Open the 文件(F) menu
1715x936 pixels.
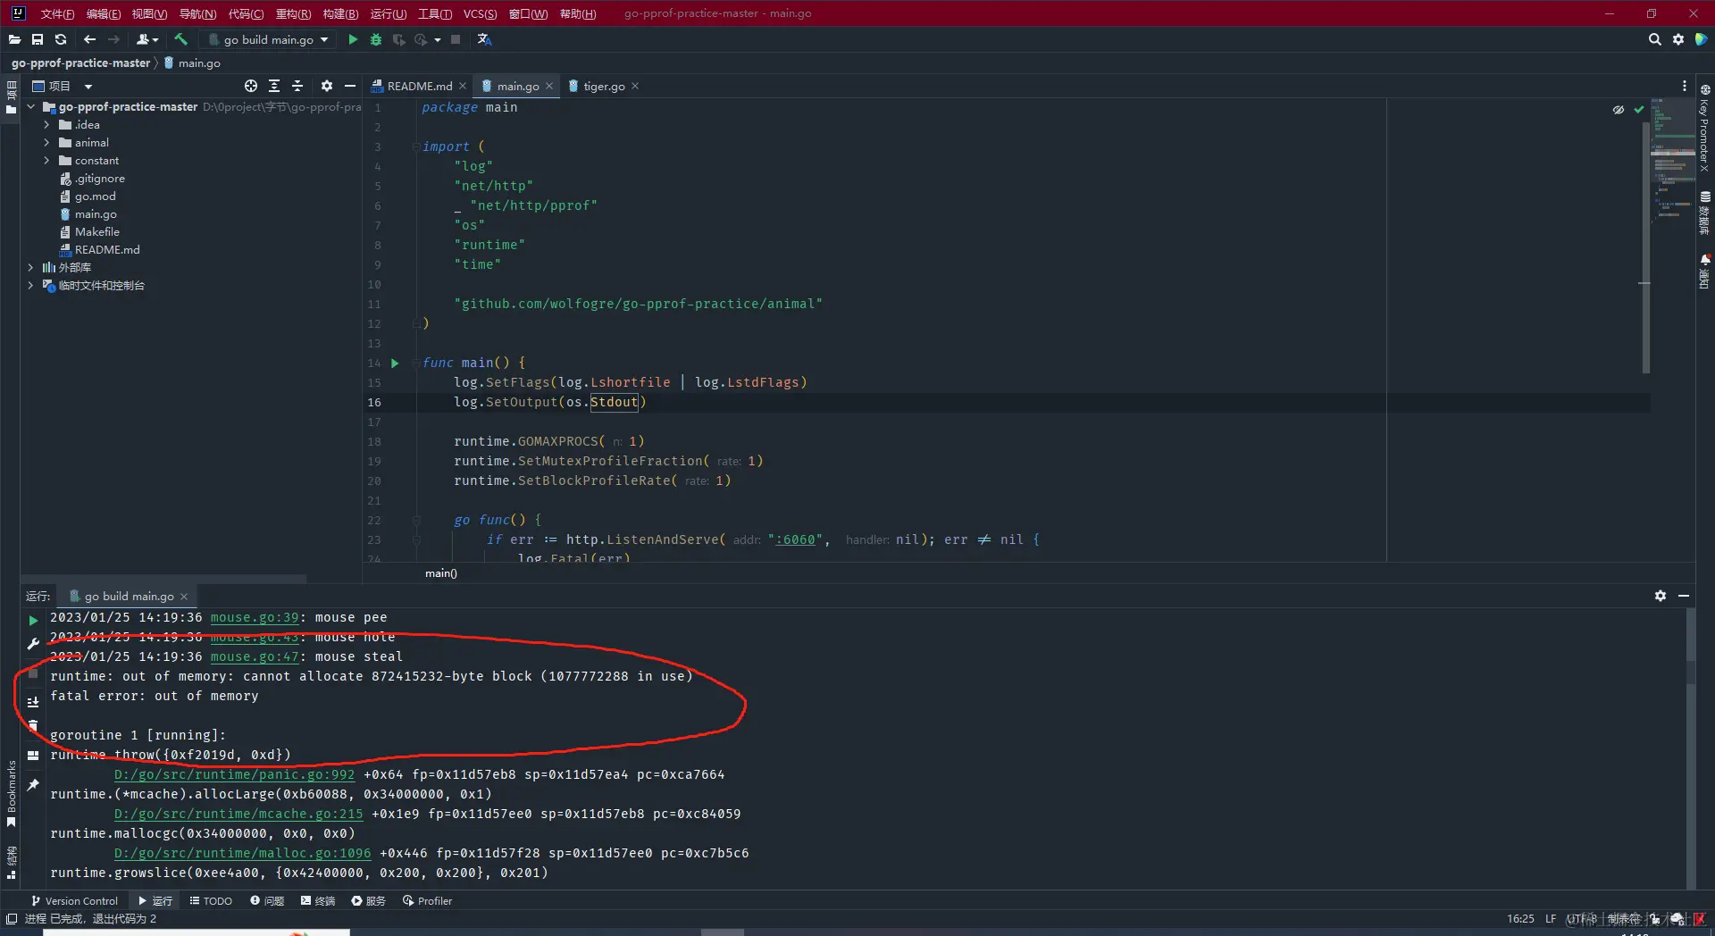(57, 13)
